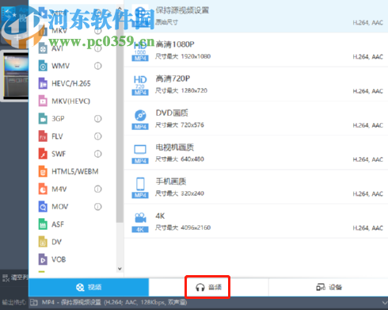Screen dimensions: 388x310
Task: Expand the output format dropdown arrow
Action: pos(384,303)
